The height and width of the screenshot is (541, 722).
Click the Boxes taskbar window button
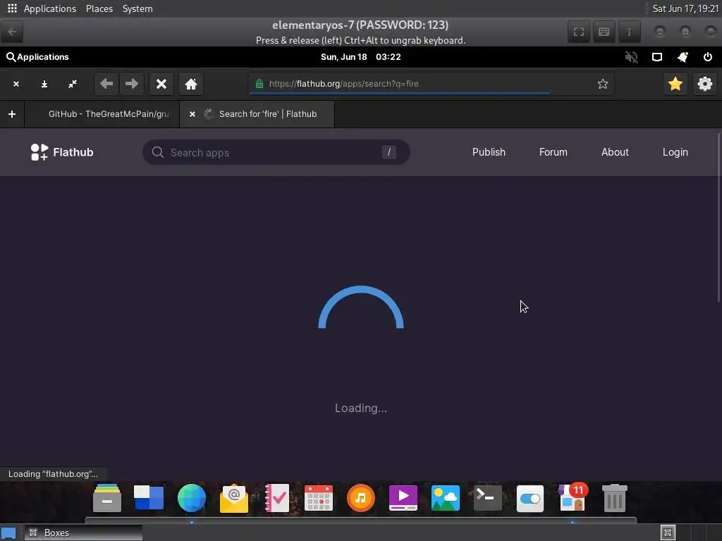[83, 533]
